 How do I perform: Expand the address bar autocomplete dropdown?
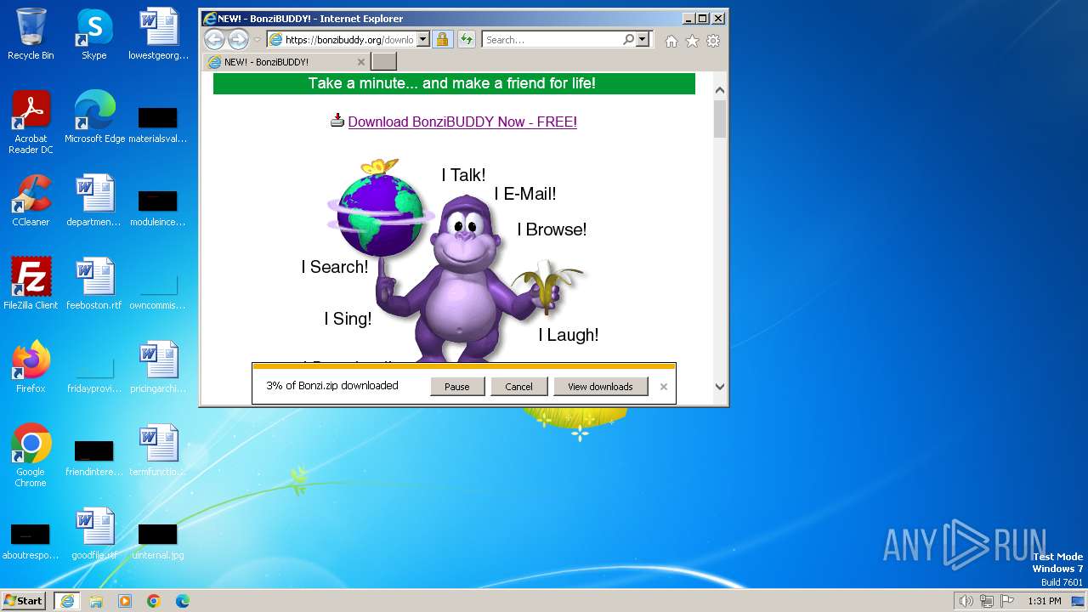pyautogui.click(x=423, y=40)
